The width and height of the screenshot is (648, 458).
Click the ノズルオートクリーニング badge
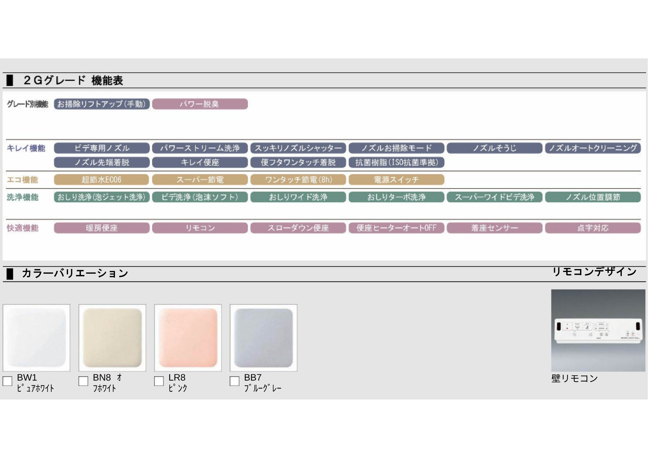tap(593, 148)
